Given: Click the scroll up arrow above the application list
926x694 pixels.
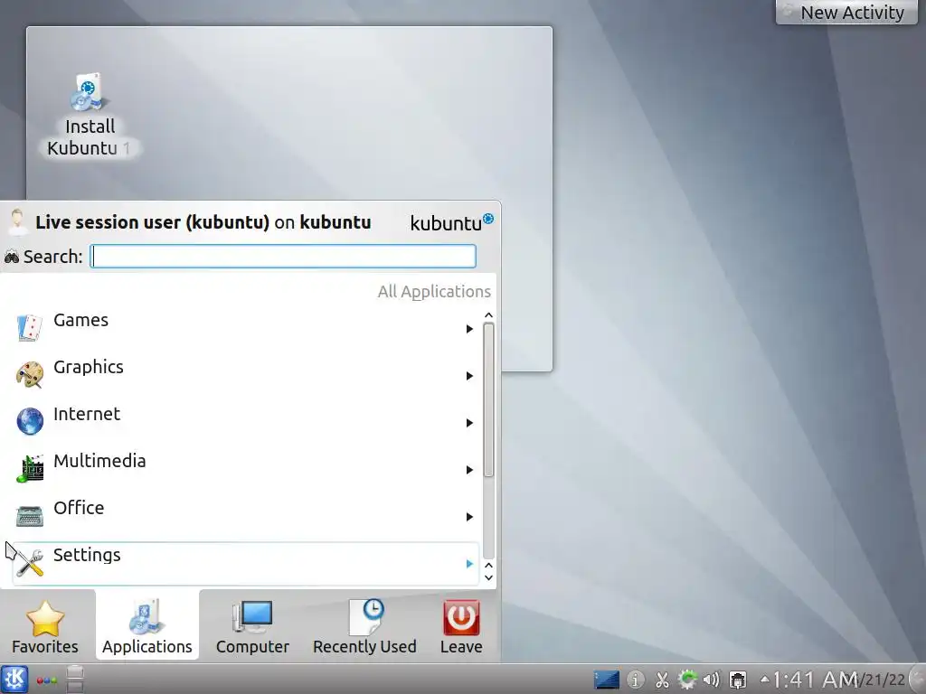Looking at the screenshot, I should click(x=488, y=315).
